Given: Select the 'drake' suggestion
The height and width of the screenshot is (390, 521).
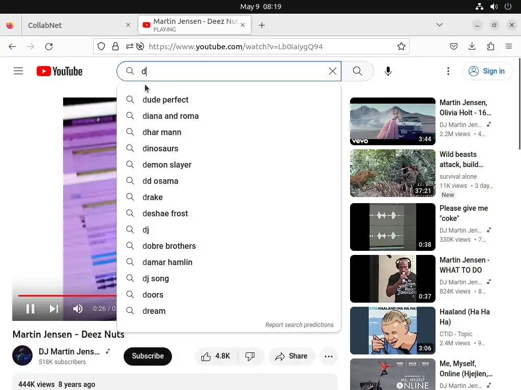Looking at the screenshot, I should tap(228, 197).
